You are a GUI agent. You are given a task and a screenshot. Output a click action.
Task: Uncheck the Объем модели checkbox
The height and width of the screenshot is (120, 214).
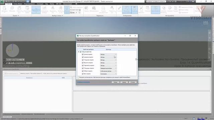83,71
